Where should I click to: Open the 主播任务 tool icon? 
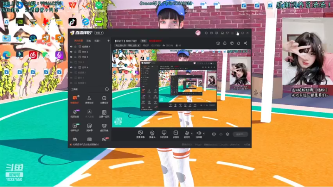(104, 99)
